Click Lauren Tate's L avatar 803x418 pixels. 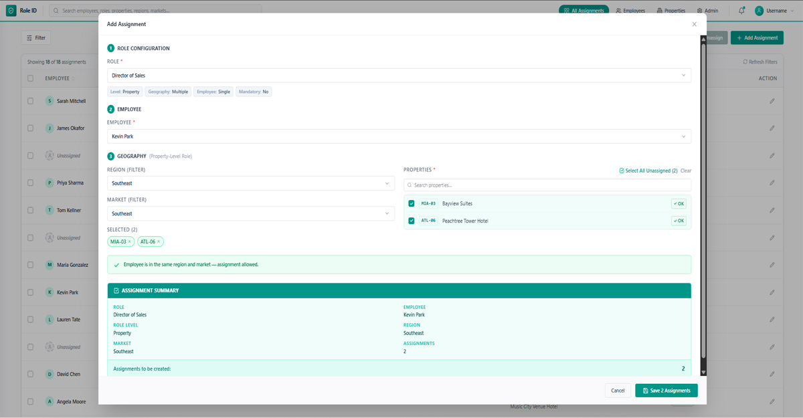click(x=50, y=320)
